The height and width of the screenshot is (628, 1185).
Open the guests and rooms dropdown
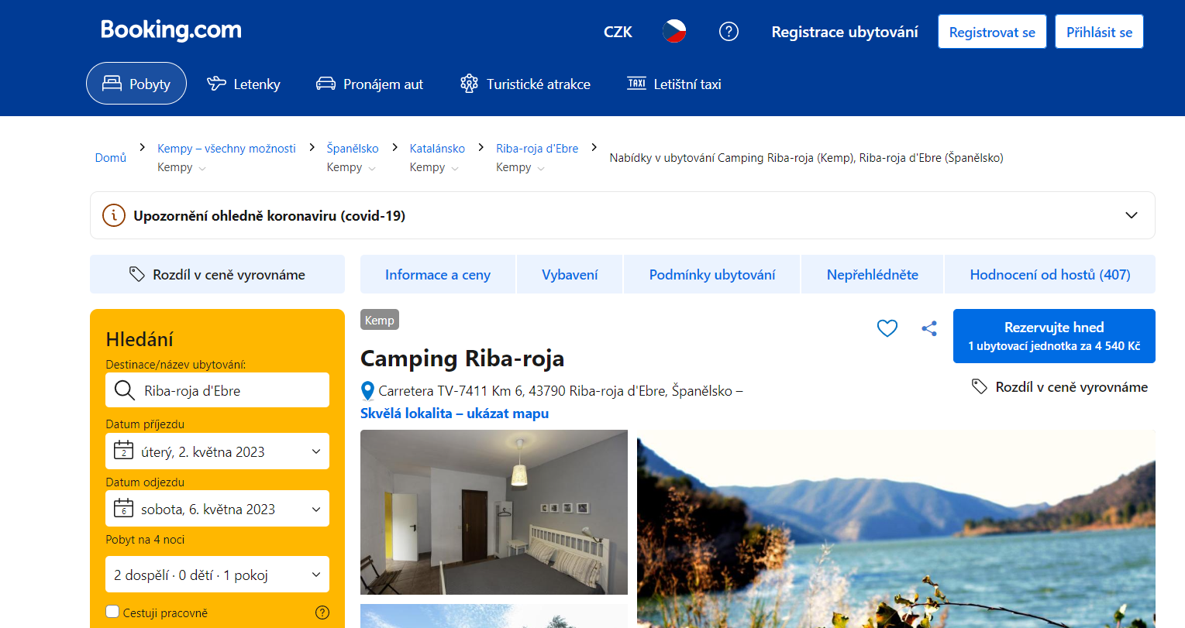pos(217,575)
